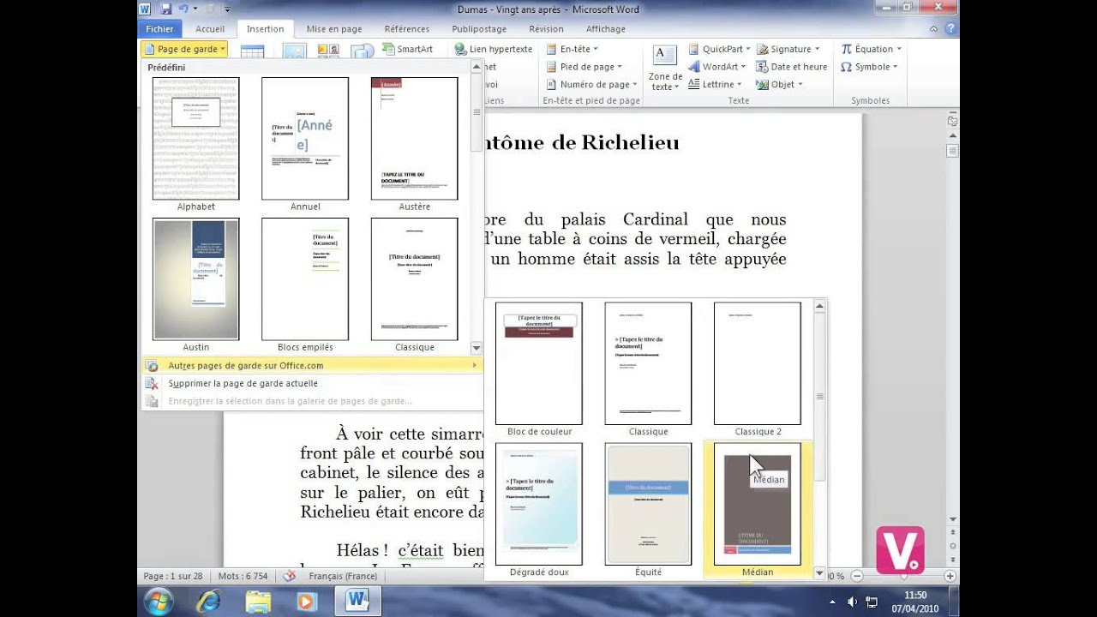
Task: Click the Page de garde dropdown button
Action: pyautogui.click(x=185, y=49)
